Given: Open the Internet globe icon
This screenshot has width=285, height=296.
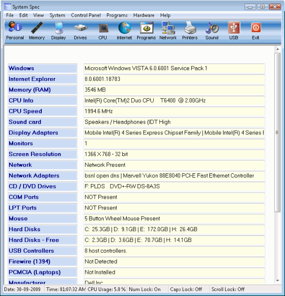Looking at the screenshot, I should pyautogui.click(x=124, y=30).
